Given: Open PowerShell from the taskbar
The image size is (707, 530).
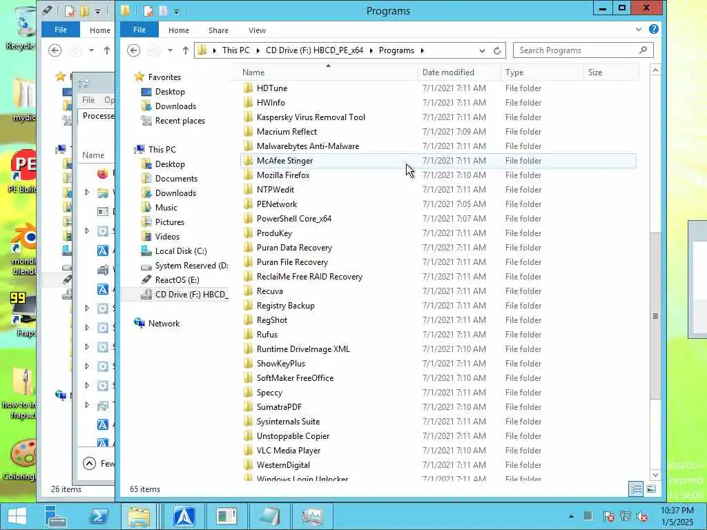Looking at the screenshot, I should pyautogui.click(x=98, y=516).
